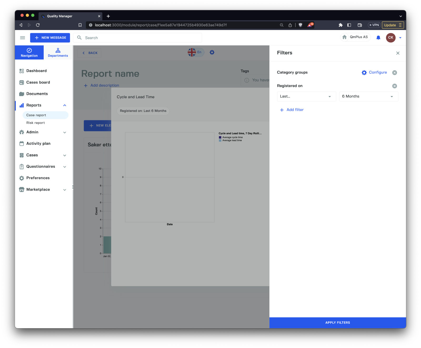This screenshot has width=421, height=348.
Task: Click the Apply Filters button
Action: pyautogui.click(x=338, y=323)
